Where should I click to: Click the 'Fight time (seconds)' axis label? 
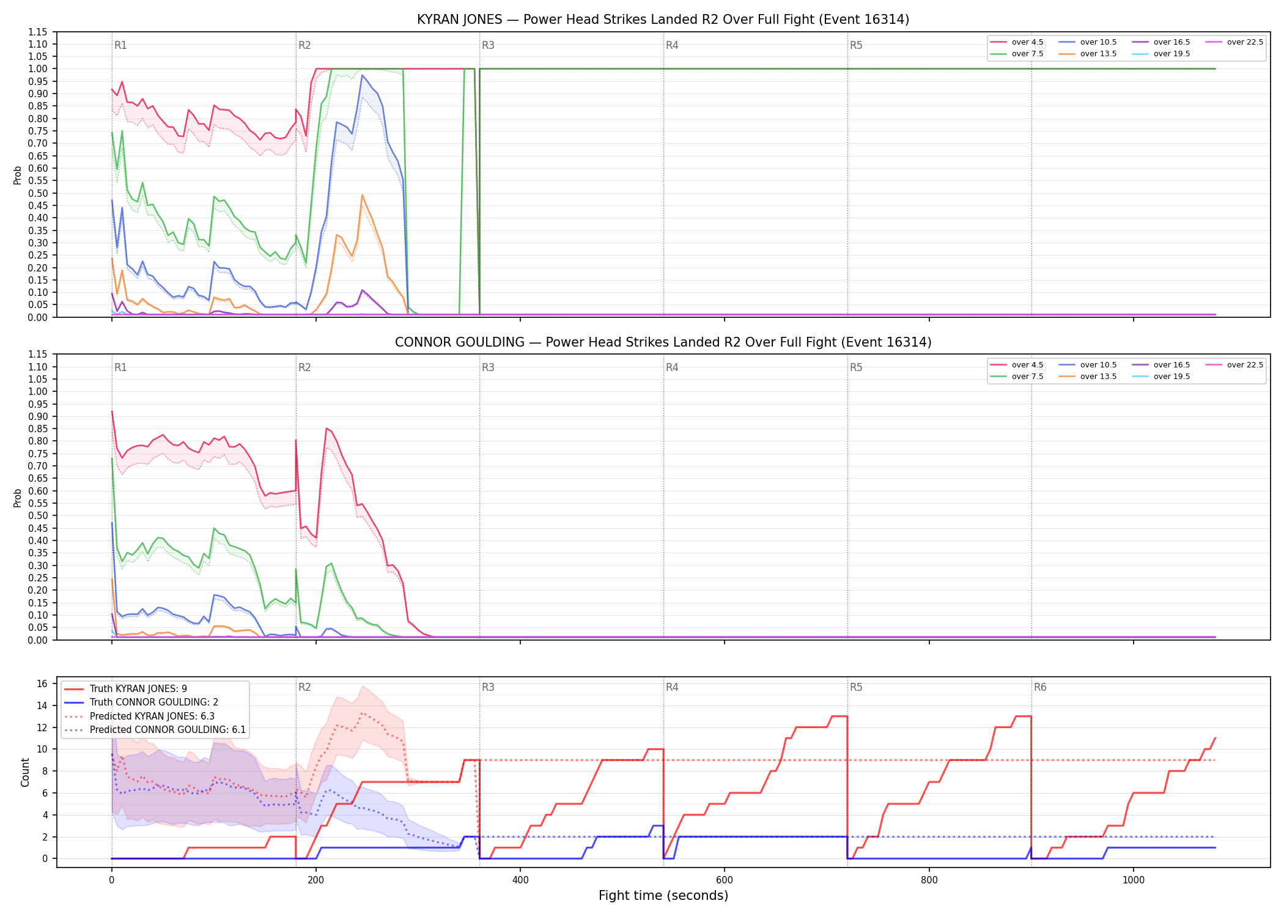663,896
